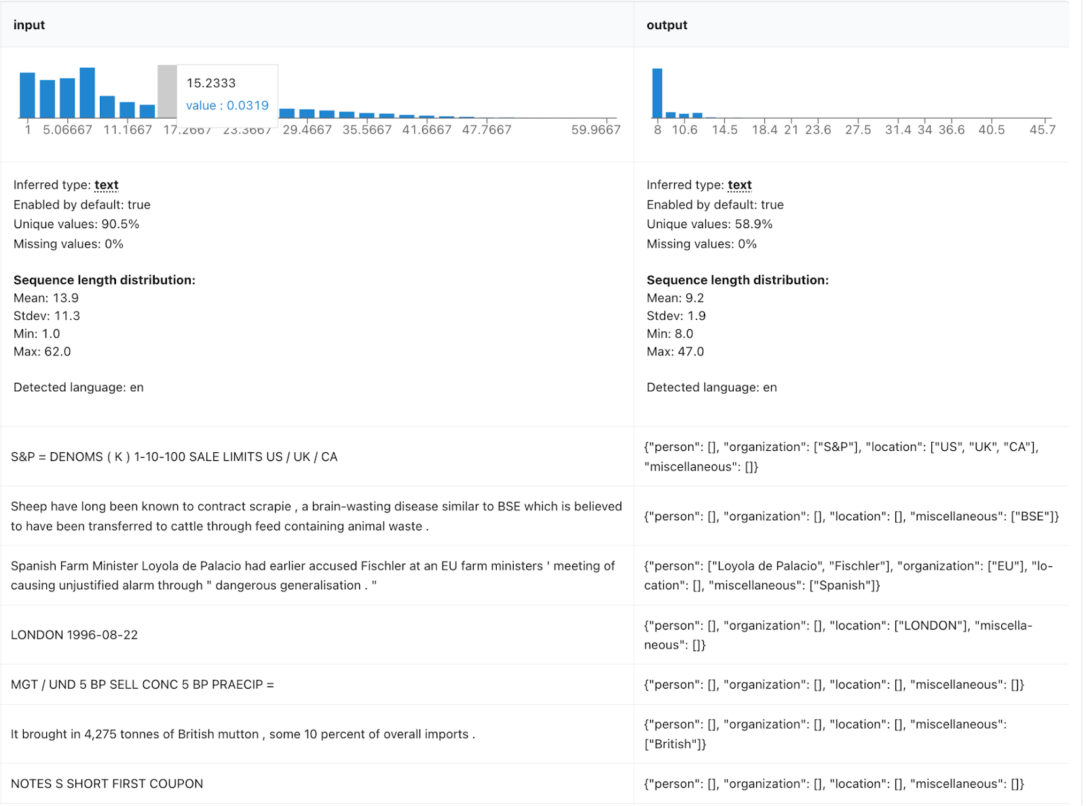
Task: Select the "LONDON 1996-08-22" input cell
Action: (x=75, y=635)
